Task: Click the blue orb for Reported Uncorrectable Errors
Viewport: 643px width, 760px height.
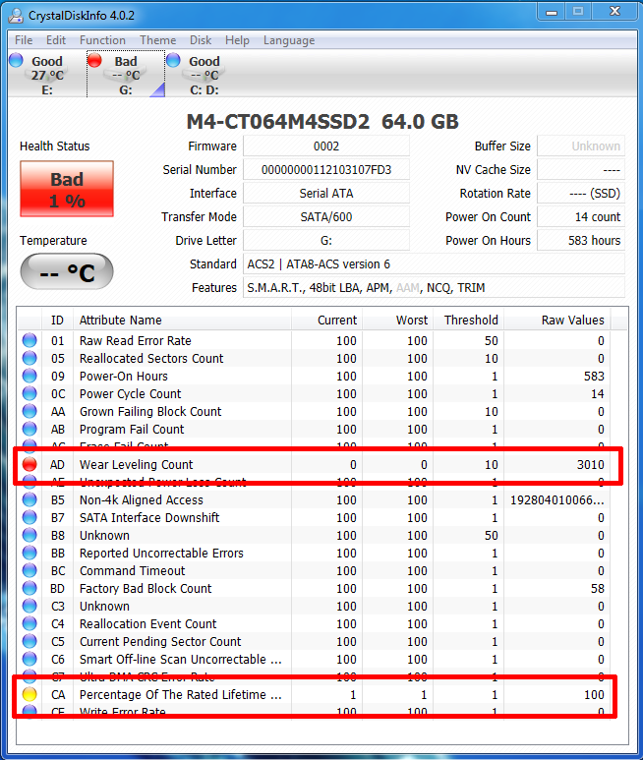Action: click(29, 553)
